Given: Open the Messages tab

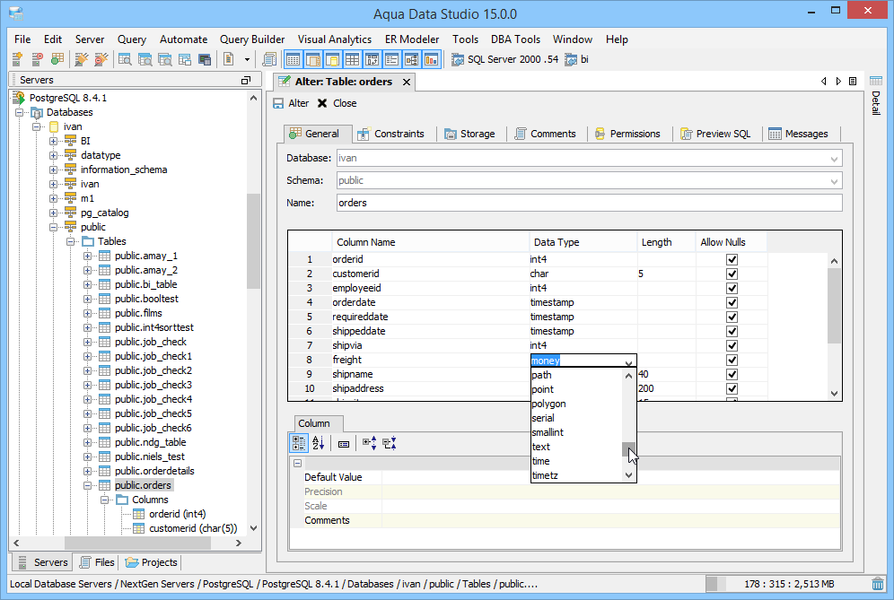Looking at the screenshot, I should tap(798, 134).
